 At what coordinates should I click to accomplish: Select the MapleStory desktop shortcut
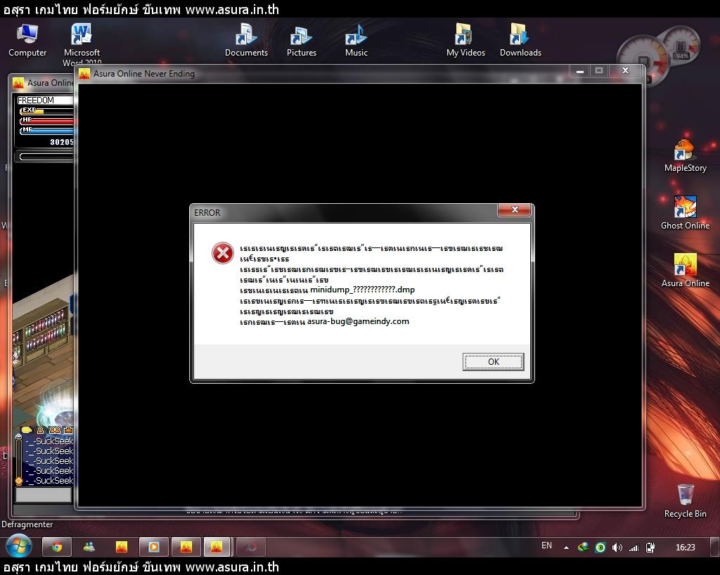point(685,155)
